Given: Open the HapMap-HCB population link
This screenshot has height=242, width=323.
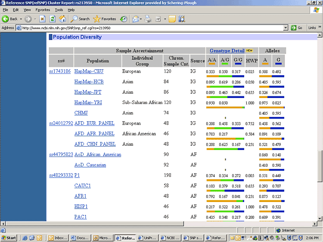Looking at the screenshot, I should [x=89, y=82].
